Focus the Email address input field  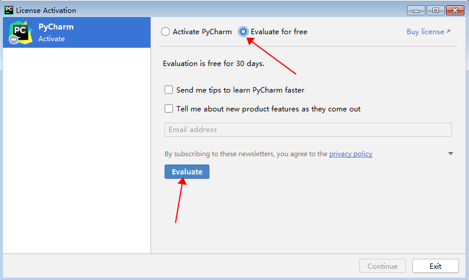[308, 130]
